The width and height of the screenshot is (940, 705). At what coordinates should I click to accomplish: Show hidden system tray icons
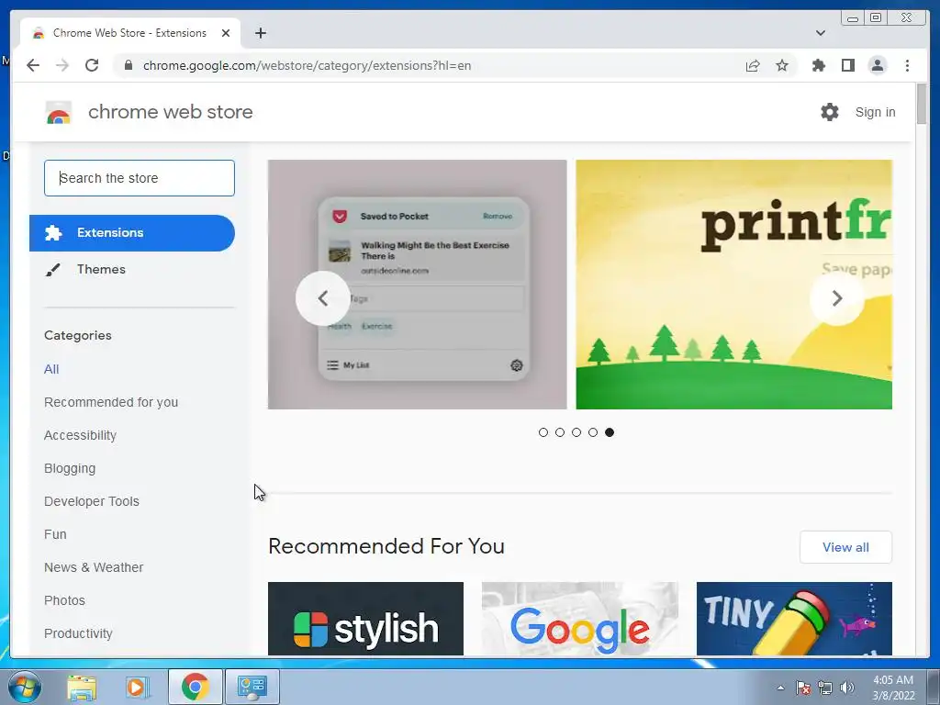click(780, 688)
